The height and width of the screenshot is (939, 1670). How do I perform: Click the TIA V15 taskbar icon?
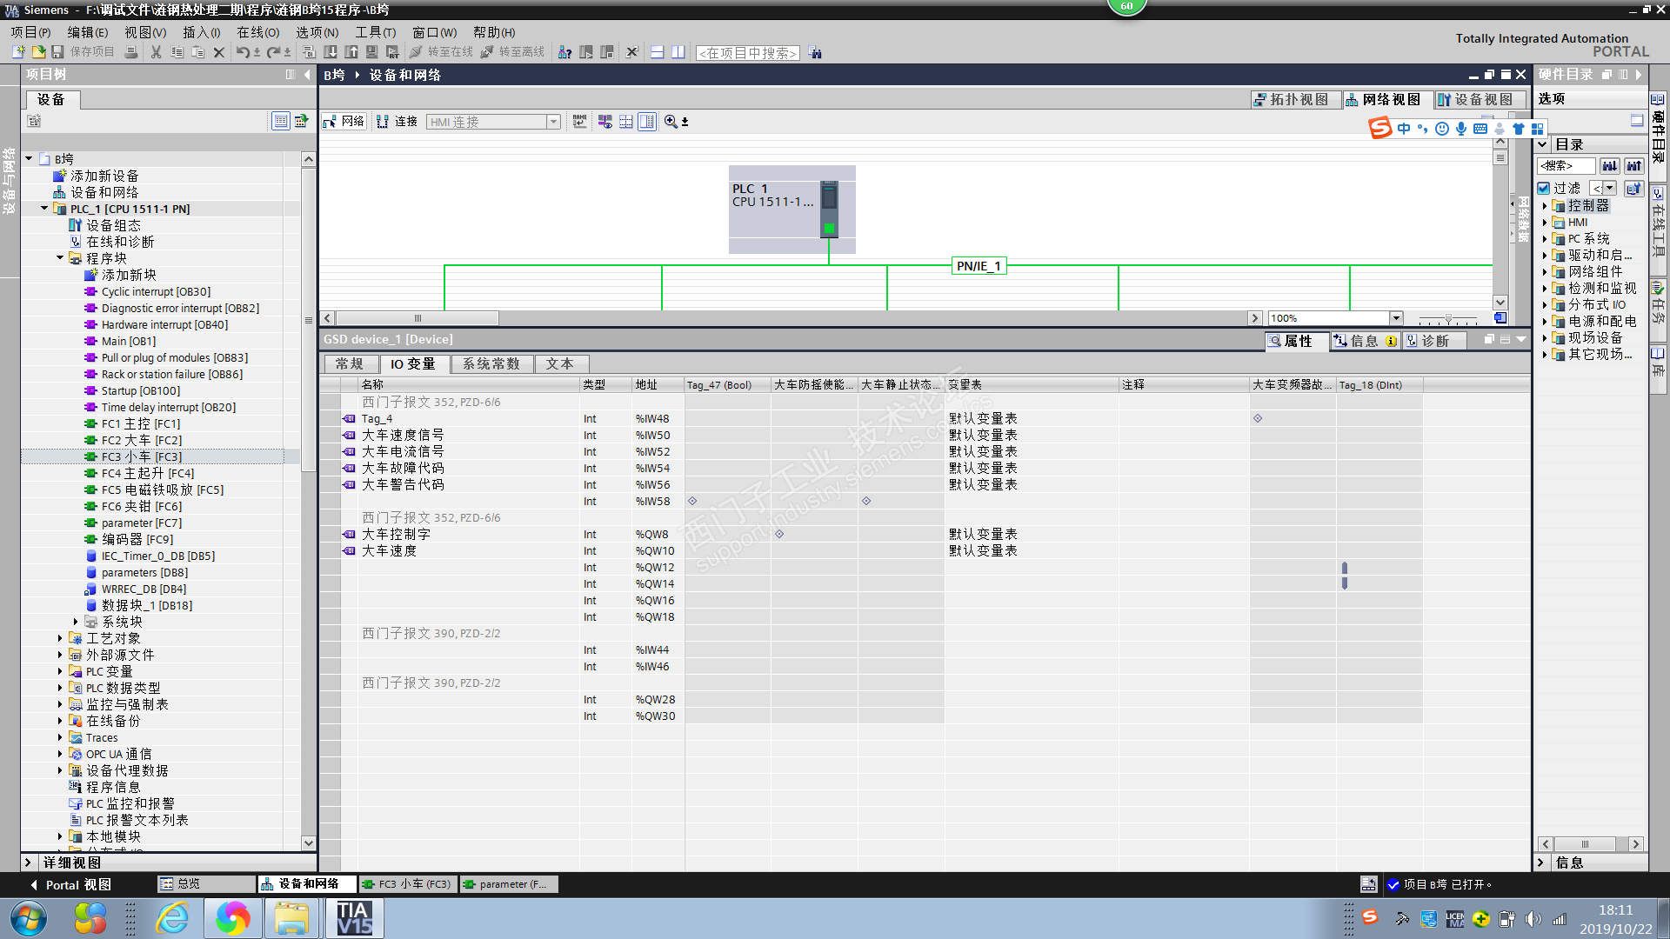point(354,918)
